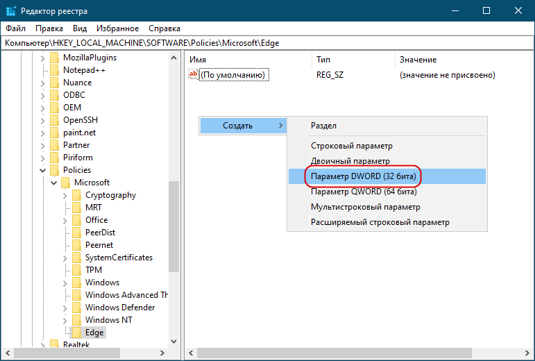This screenshot has height=361, width=535.
Task: Click the Имя column header
Action: pos(248,60)
